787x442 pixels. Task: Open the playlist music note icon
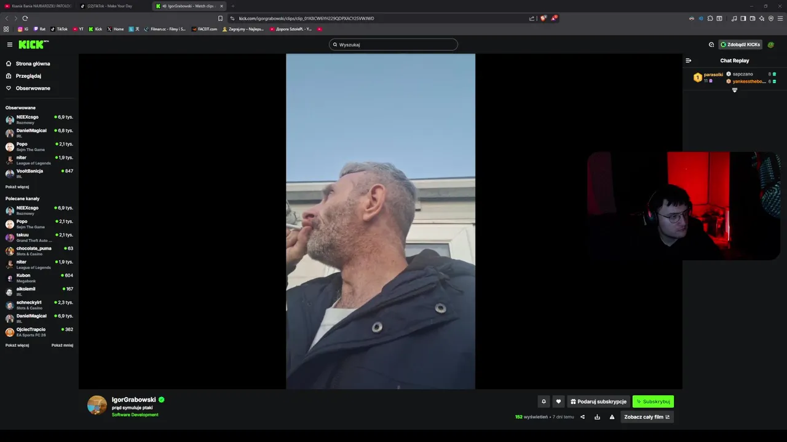734,18
